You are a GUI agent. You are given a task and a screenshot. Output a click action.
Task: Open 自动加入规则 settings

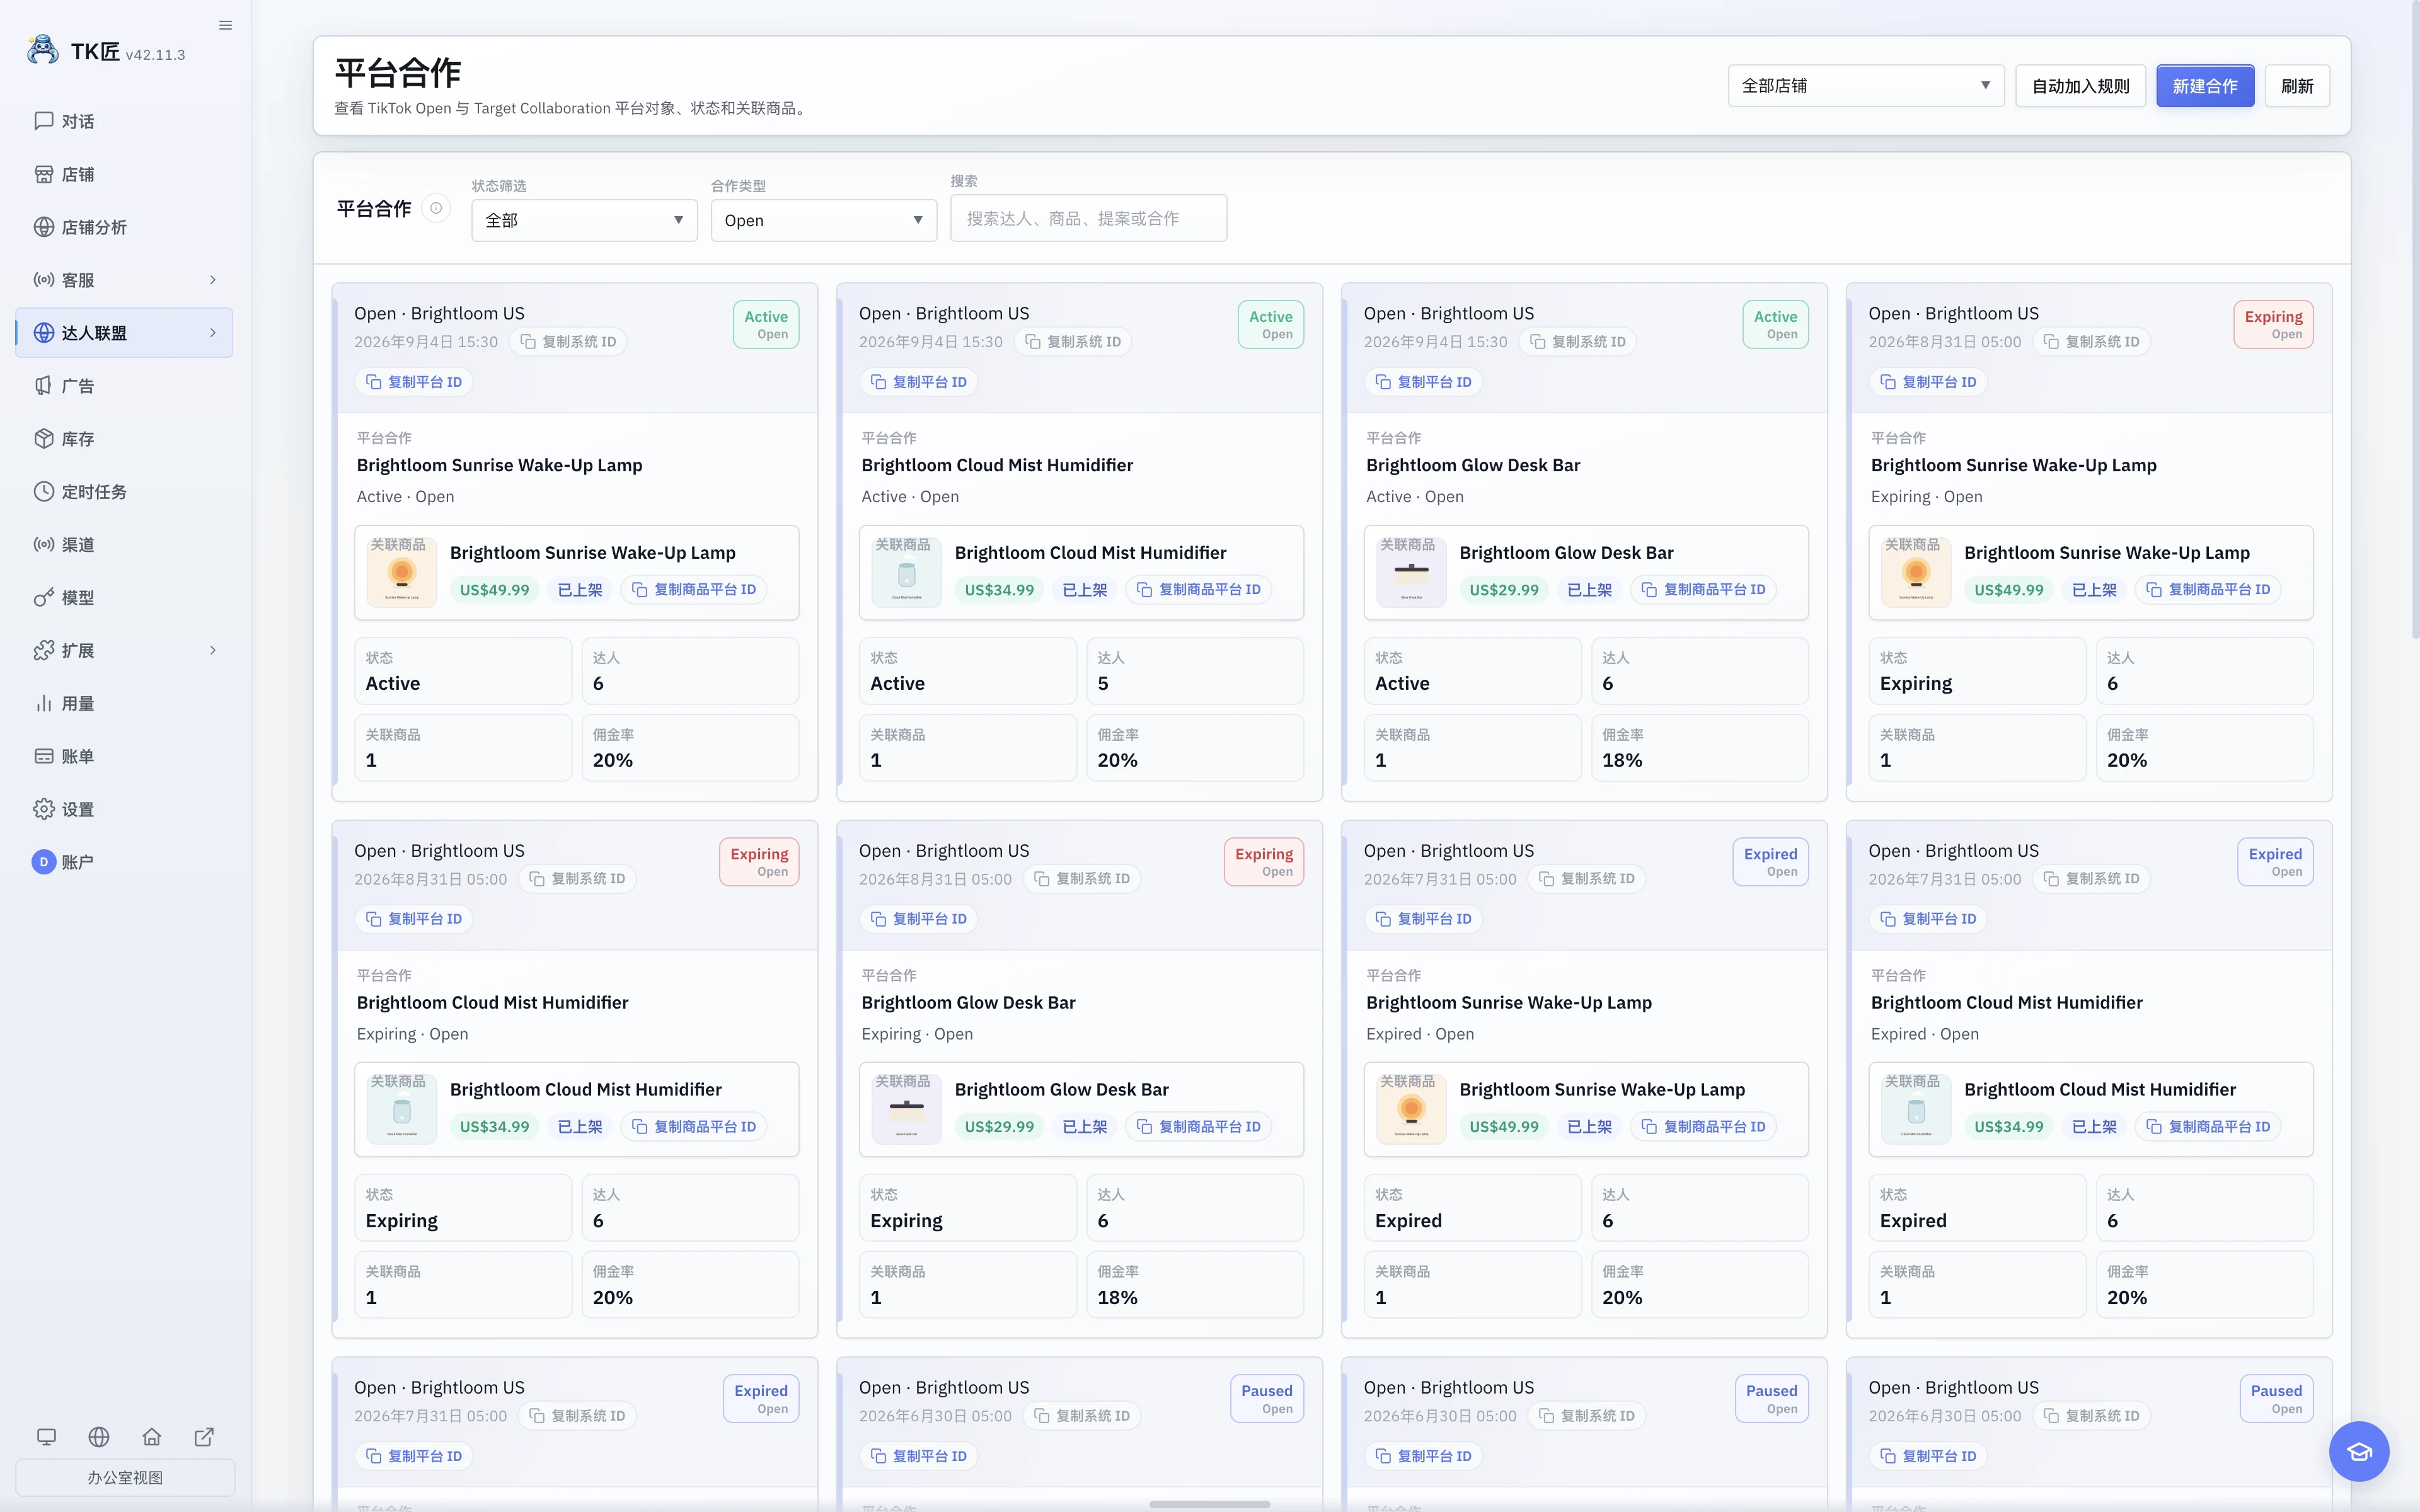pyautogui.click(x=2080, y=86)
